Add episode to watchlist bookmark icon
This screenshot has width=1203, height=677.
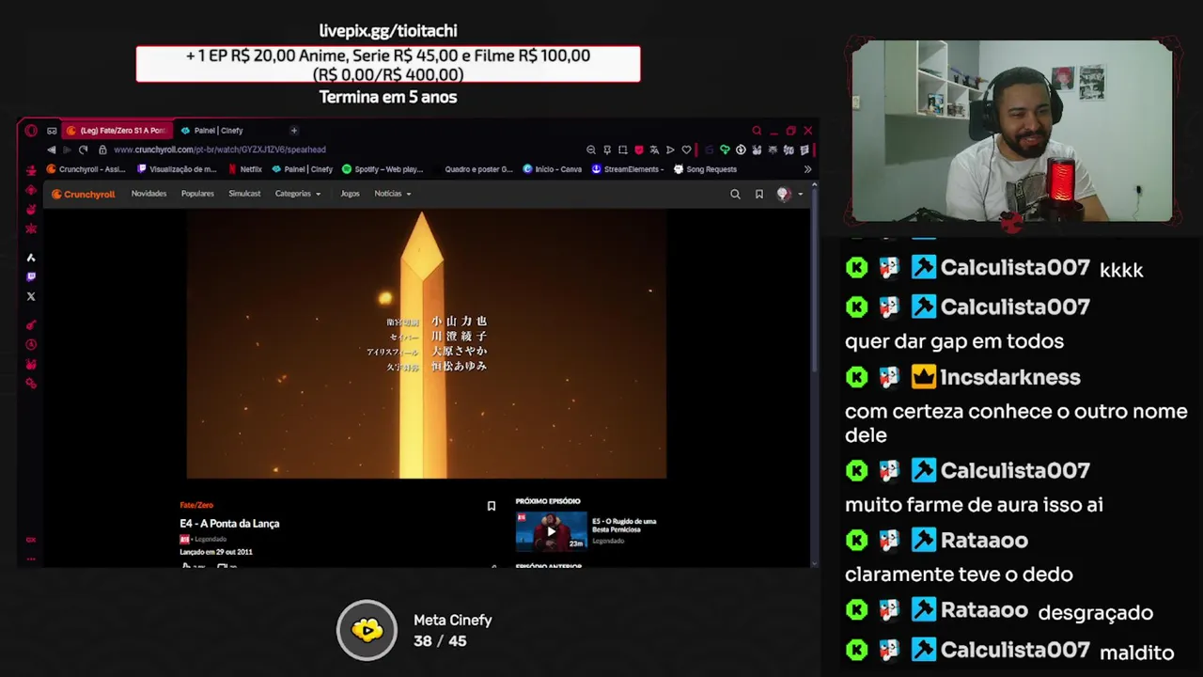click(x=491, y=506)
